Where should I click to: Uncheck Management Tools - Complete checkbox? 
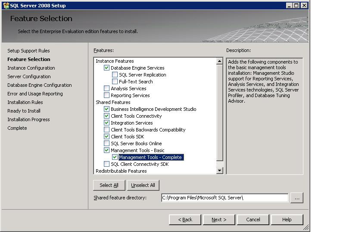pyautogui.click(x=115, y=157)
